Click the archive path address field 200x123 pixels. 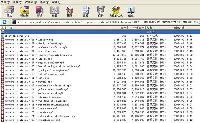tap(106, 22)
